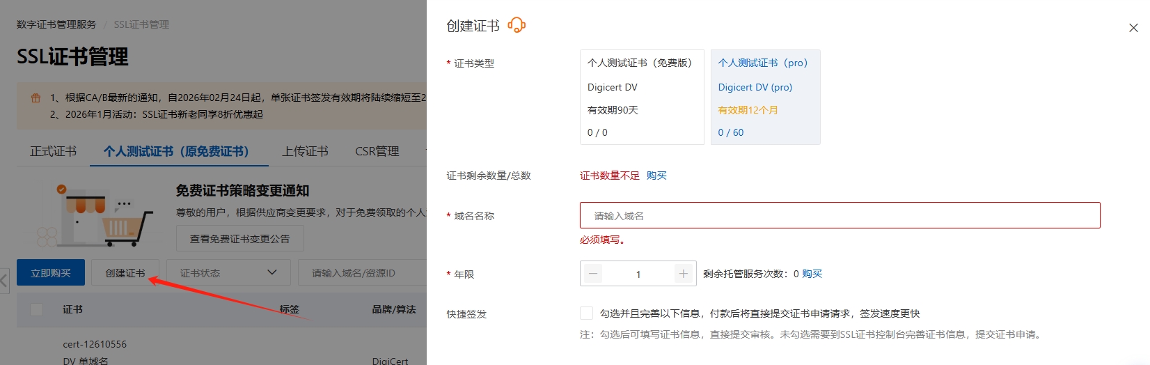Close the create certificate panel
The height and width of the screenshot is (365, 1150).
point(1133,28)
